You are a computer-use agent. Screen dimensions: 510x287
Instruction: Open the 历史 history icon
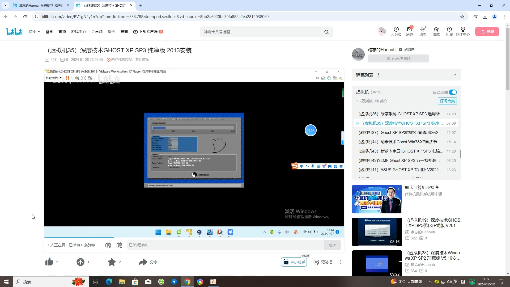(x=449, y=31)
